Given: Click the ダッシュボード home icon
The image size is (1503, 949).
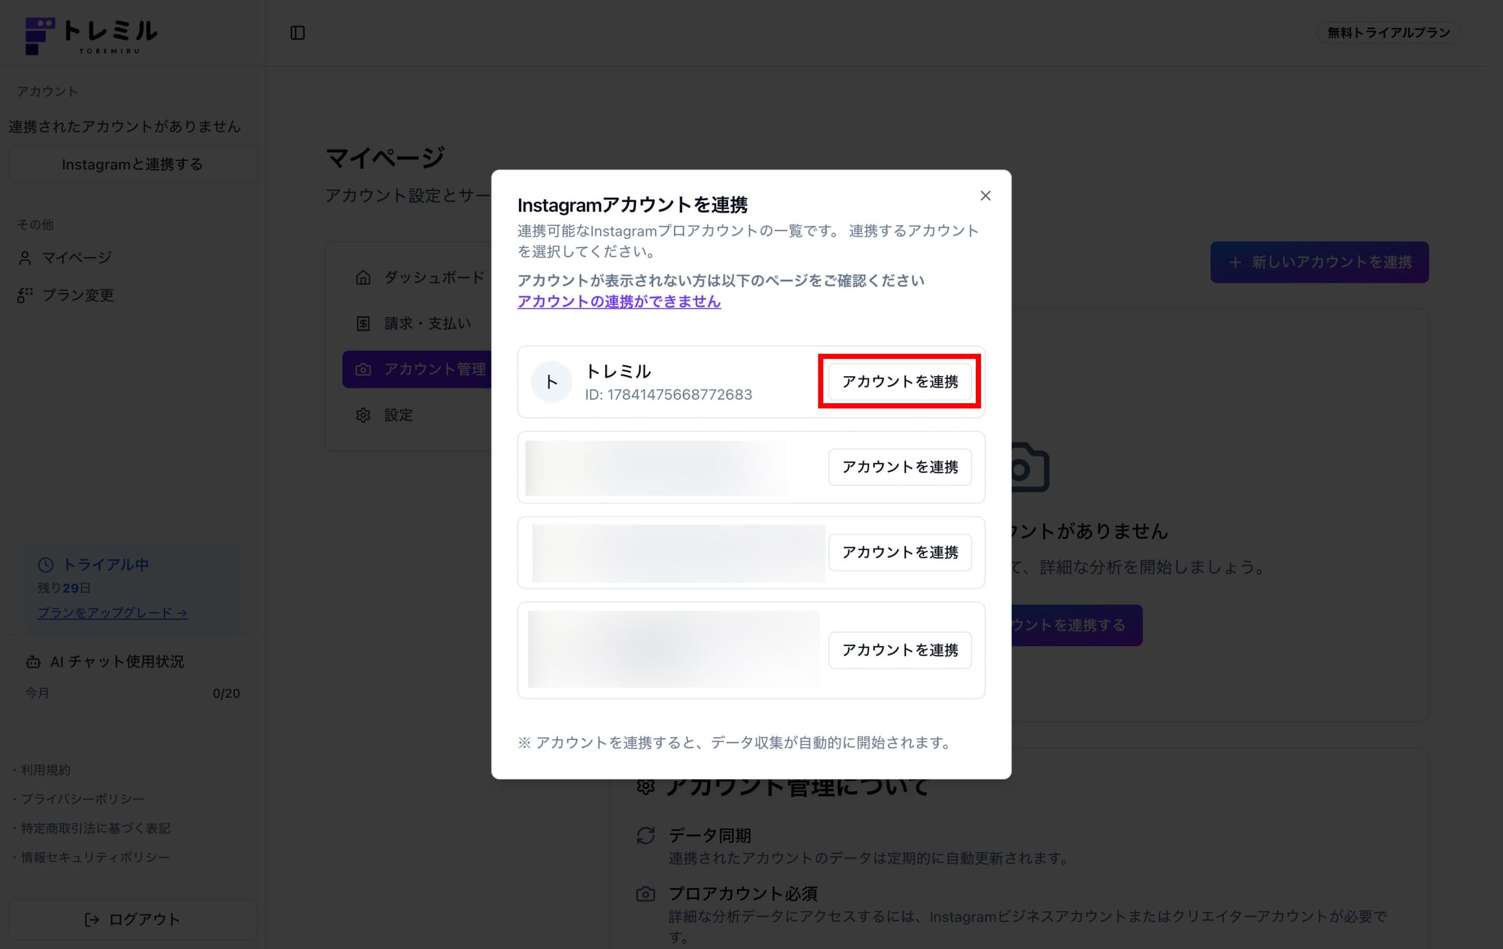Looking at the screenshot, I should tap(363, 277).
